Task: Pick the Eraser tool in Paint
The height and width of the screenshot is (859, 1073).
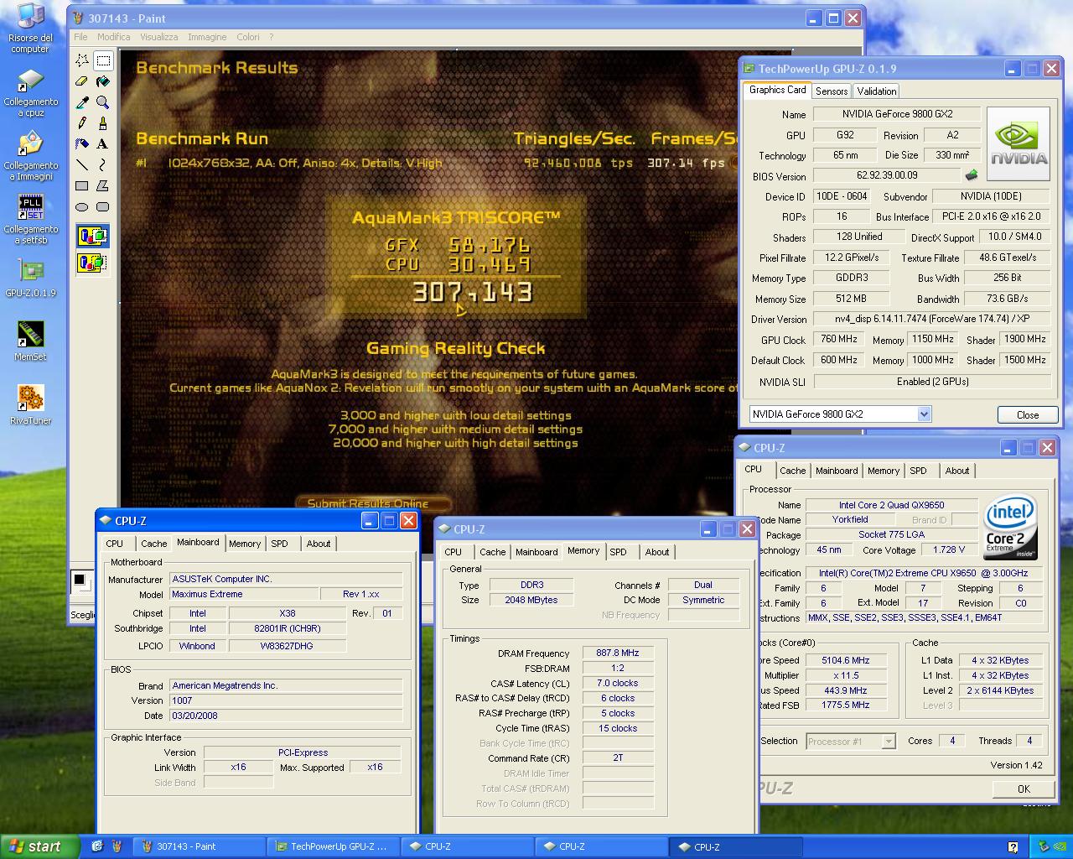Action: pyautogui.click(x=82, y=81)
